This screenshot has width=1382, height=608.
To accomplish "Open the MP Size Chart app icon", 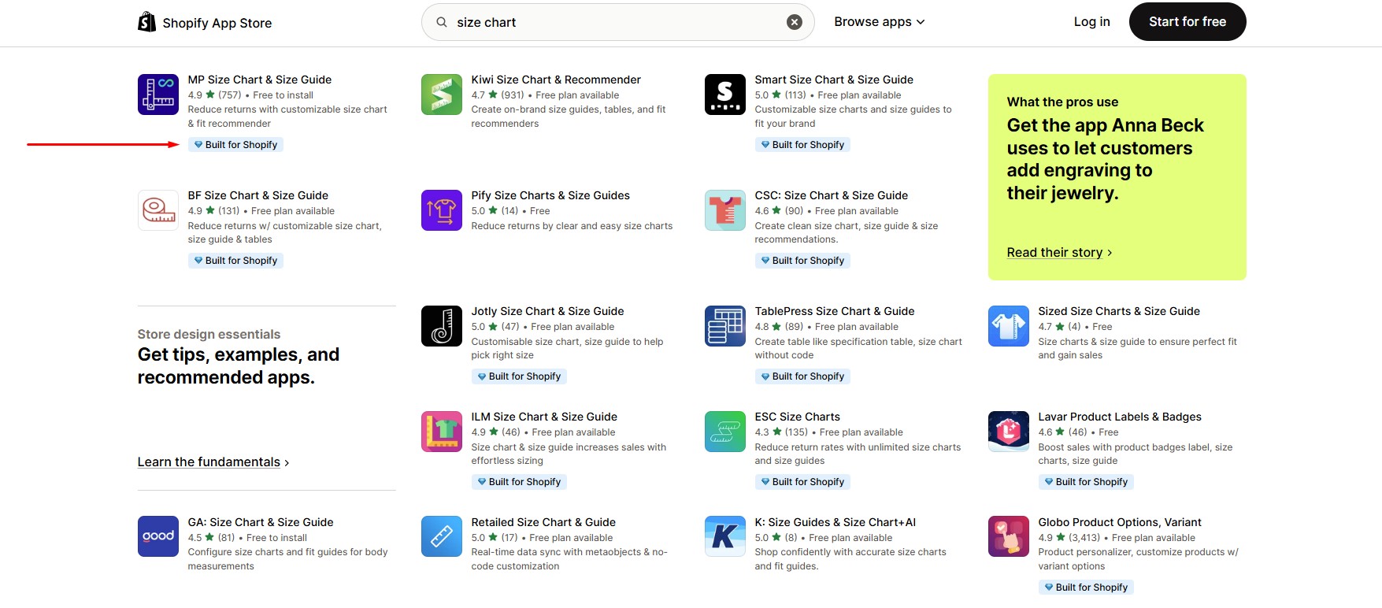I will pyautogui.click(x=157, y=95).
